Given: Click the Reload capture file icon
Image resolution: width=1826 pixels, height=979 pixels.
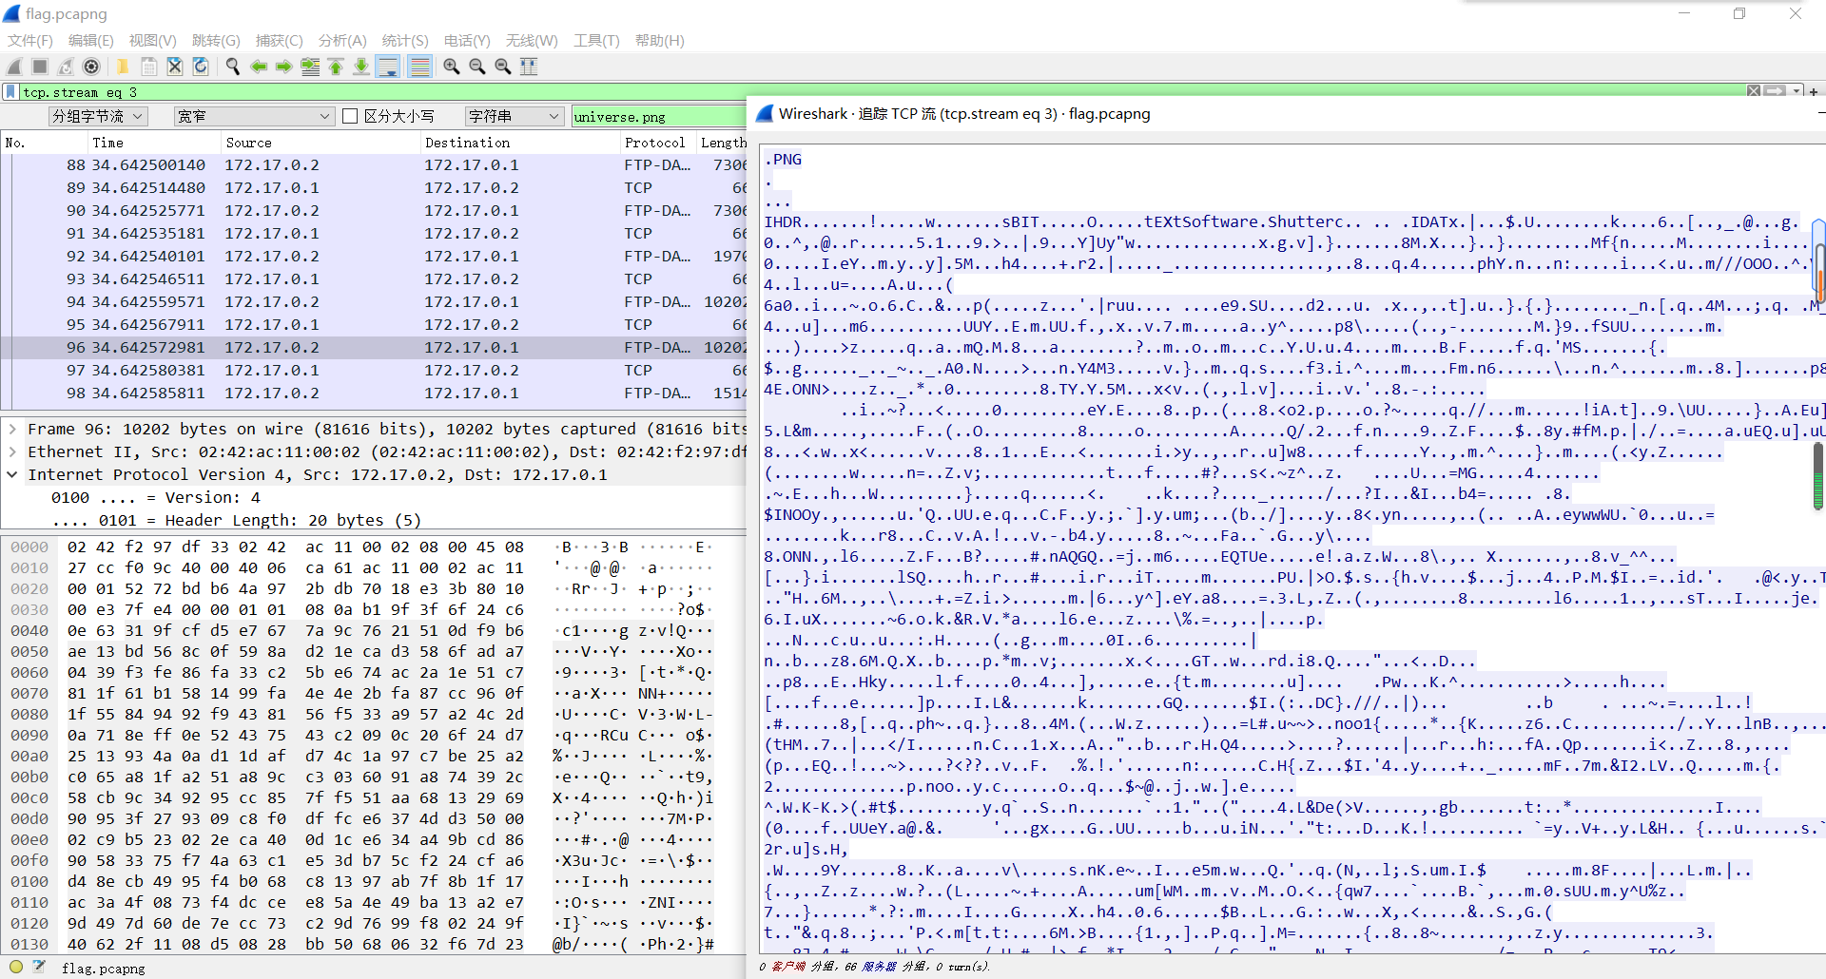Looking at the screenshot, I should (x=201, y=67).
